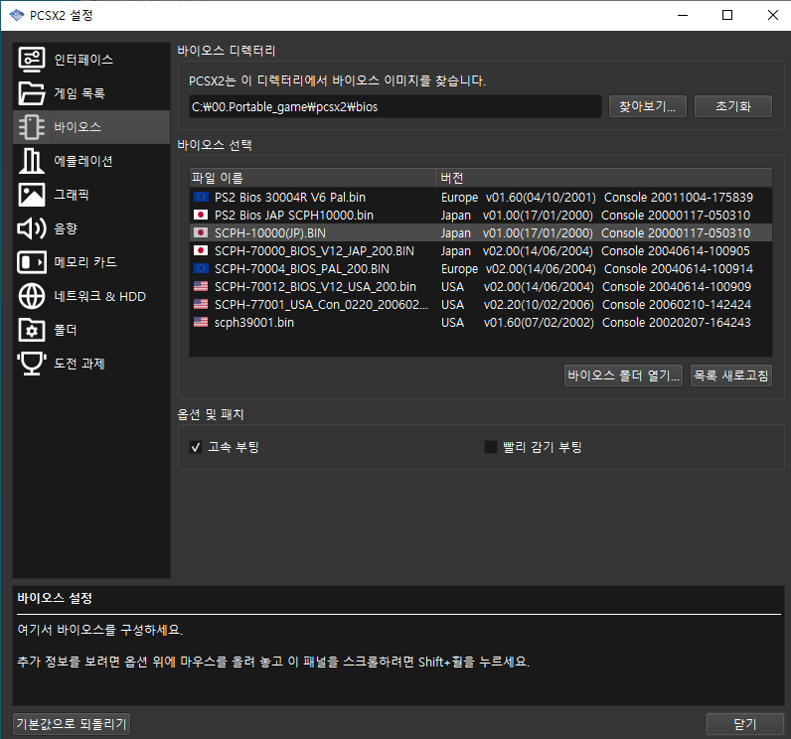Screen dimensions: 791x739
Task: Click the 찾아보기... browse button
Action: click(647, 106)
